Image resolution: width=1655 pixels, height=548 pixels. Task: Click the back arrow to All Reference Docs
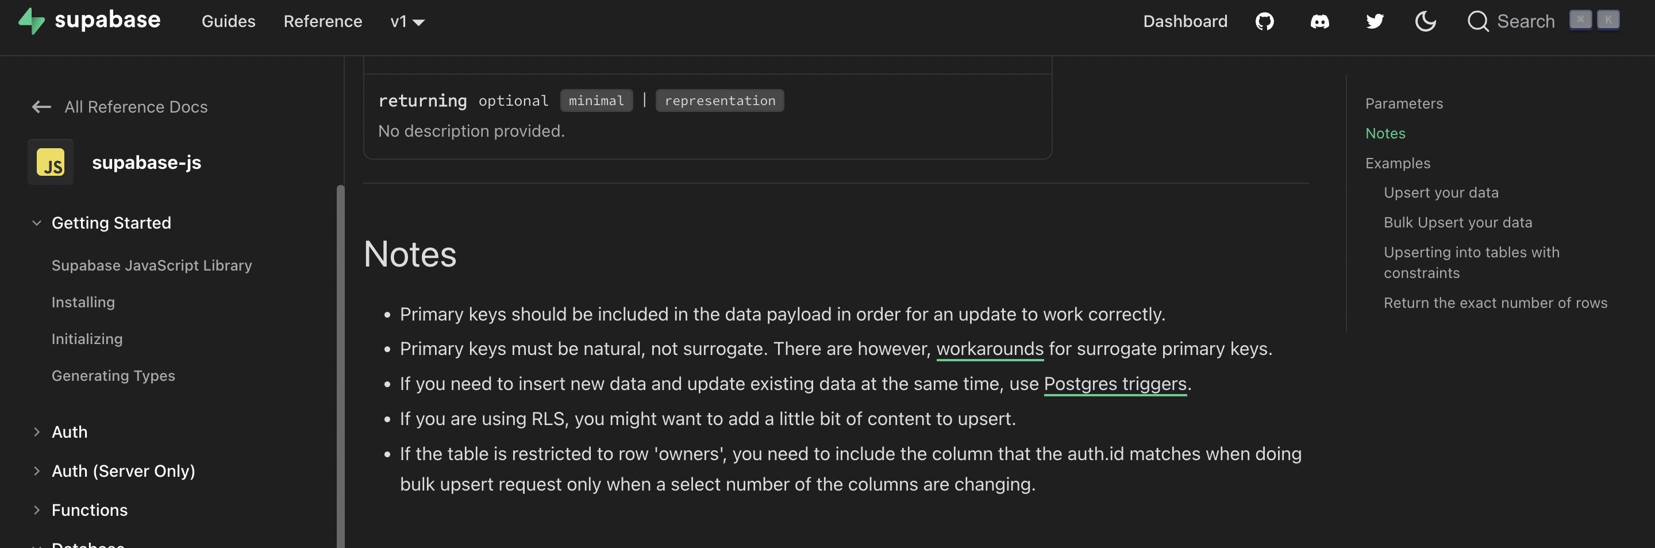pos(40,107)
